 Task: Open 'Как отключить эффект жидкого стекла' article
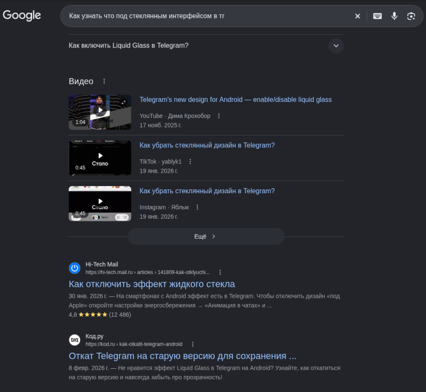coord(151,284)
